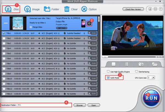This screenshot has width=165, height=112.
Task: Open snapshot folder icon under preview
Action: coord(155,64)
